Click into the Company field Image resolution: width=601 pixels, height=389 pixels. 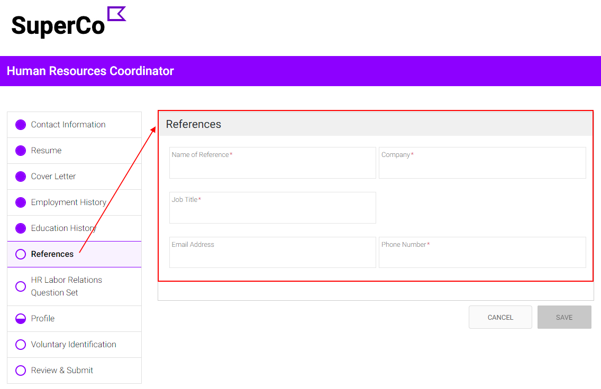coord(482,163)
